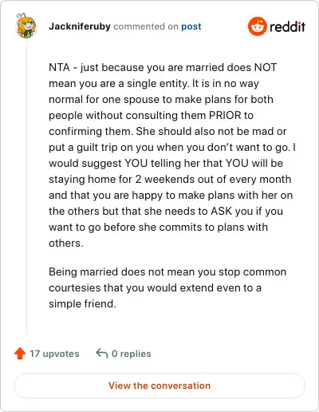
Task: Click the curved reply arrow icon
Action: (101, 353)
